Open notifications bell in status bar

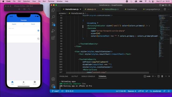point(169,91)
